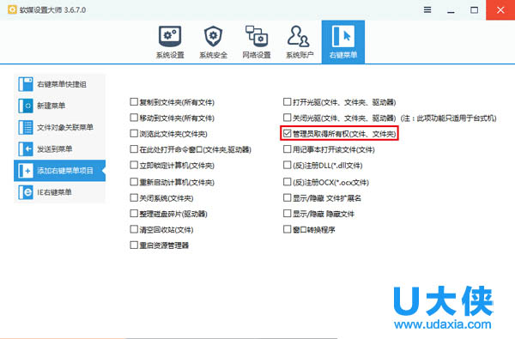Enable (反)注册DLL checkbox
Screen dimensions: 515x339
pos(287,165)
